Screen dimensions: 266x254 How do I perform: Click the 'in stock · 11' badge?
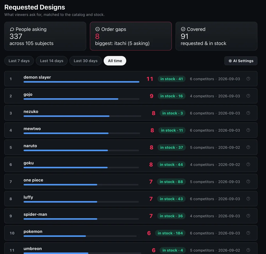pos(172,130)
